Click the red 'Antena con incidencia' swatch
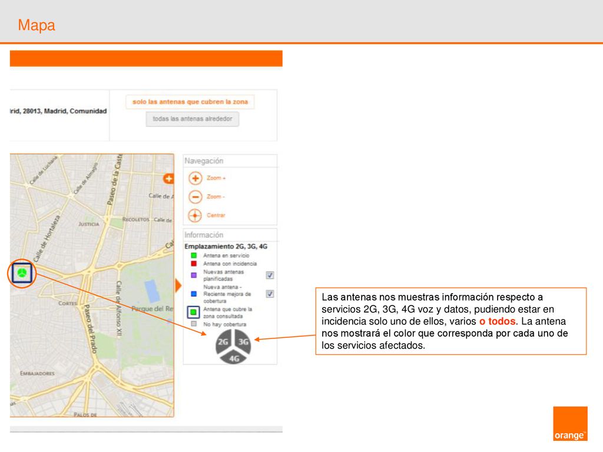Viewport: 603px width, 452px height. click(x=194, y=264)
